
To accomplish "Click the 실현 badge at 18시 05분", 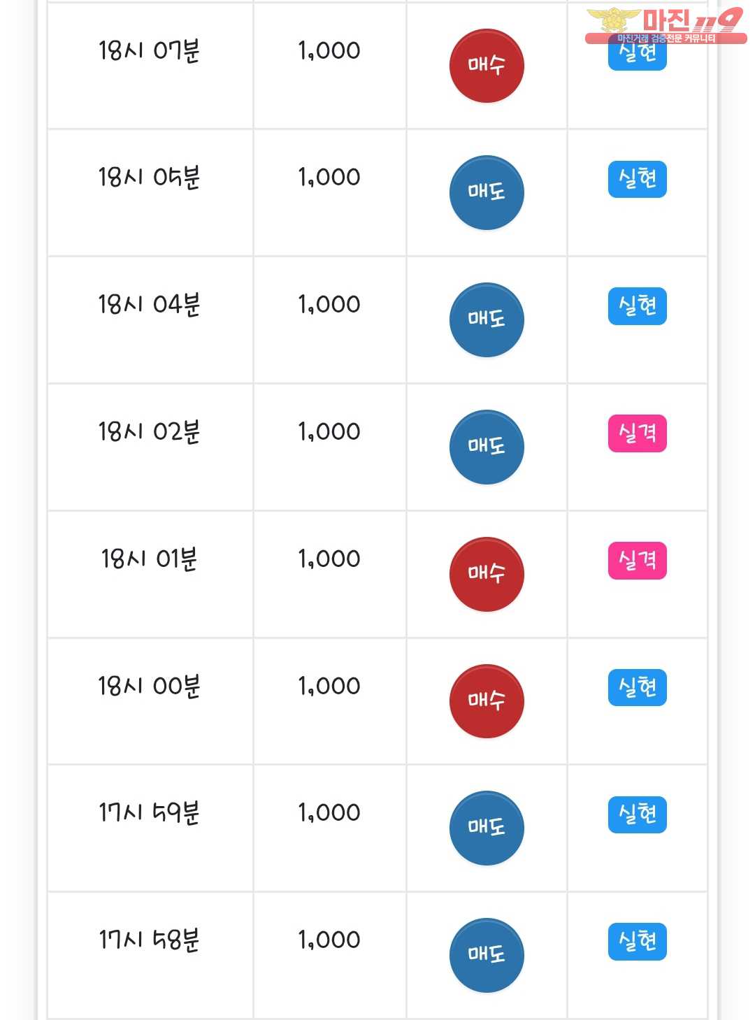I will pyautogui.click(x=637, y=179).
